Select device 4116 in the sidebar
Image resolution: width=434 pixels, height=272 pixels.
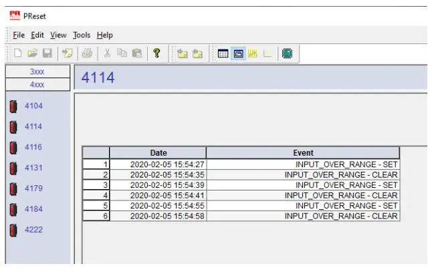tap(33, 147)
